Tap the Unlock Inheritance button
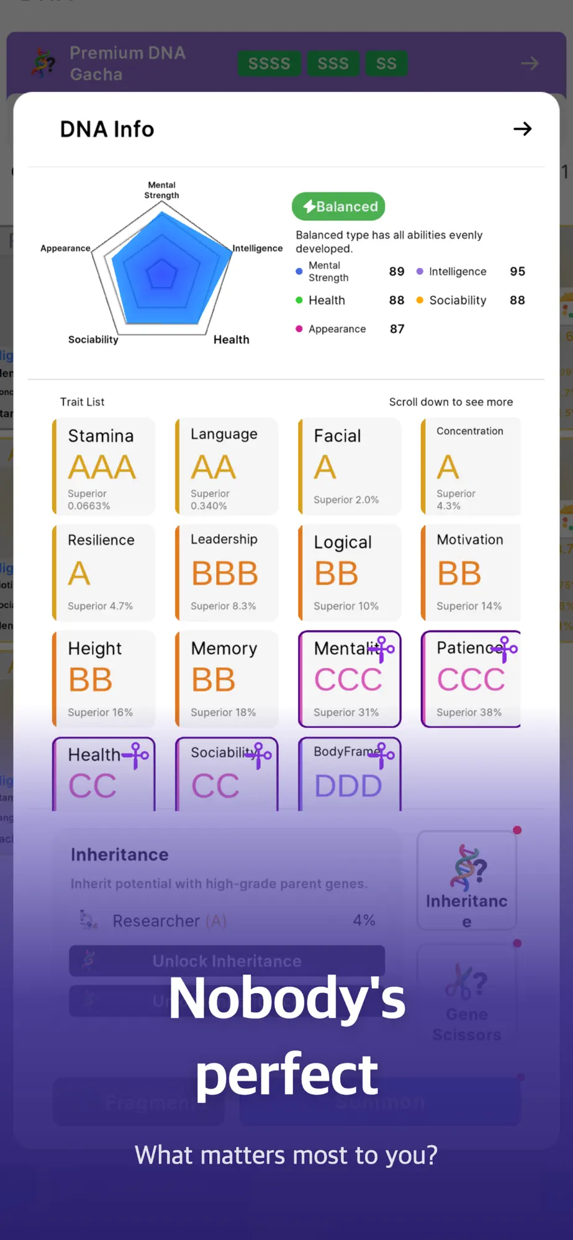 point(227,961)
